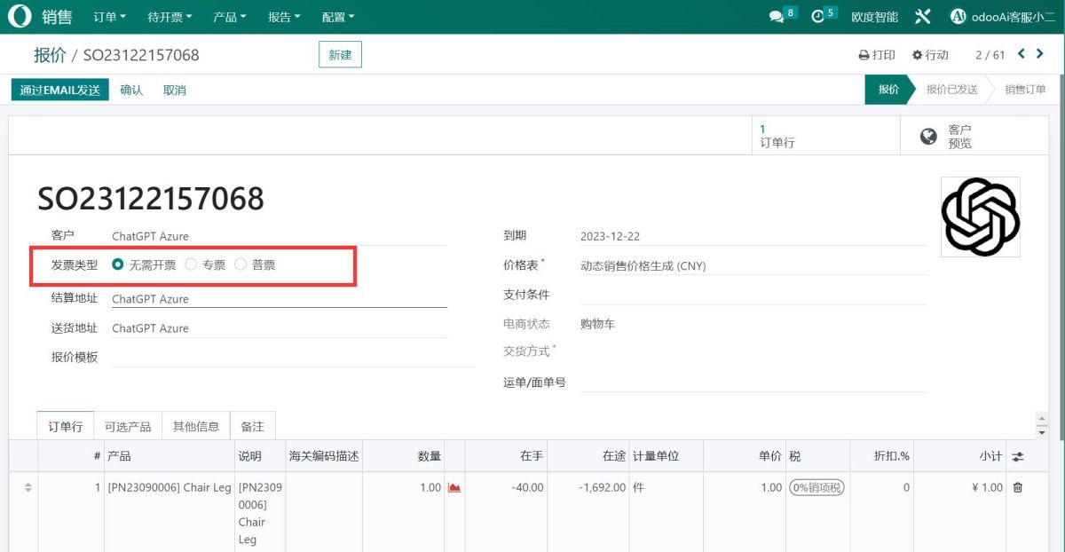Click the odooAi user avatar icon

[x=958, y=17]
